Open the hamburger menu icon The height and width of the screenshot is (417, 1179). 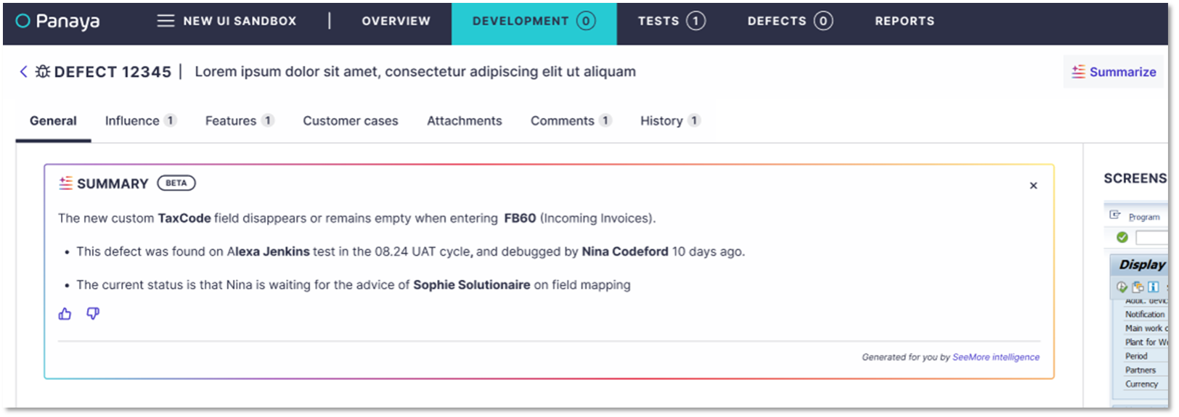pyautogui.click(x=166, y=21)
